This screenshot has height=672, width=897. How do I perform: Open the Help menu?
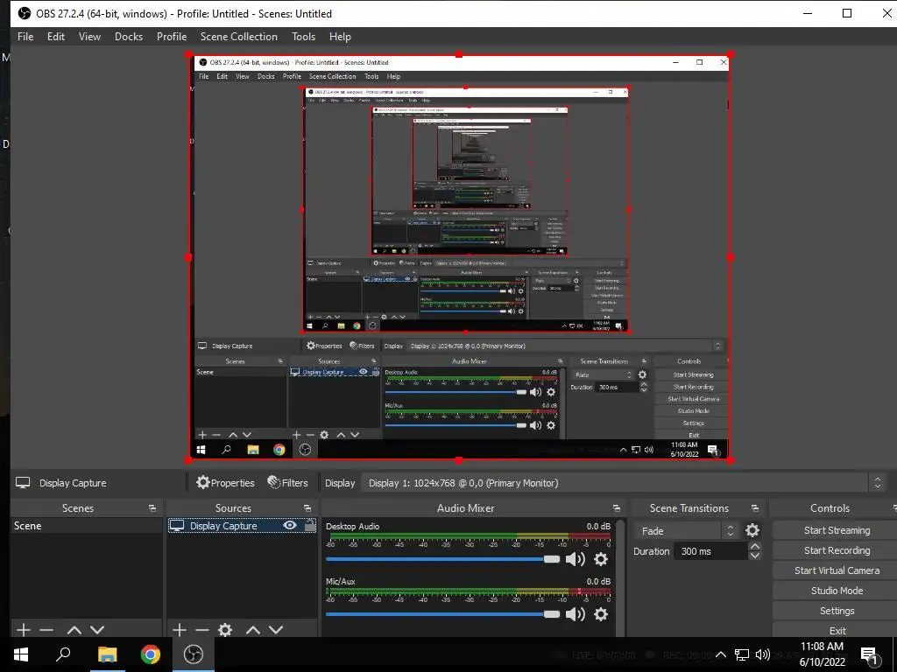(x=340, y=37)
